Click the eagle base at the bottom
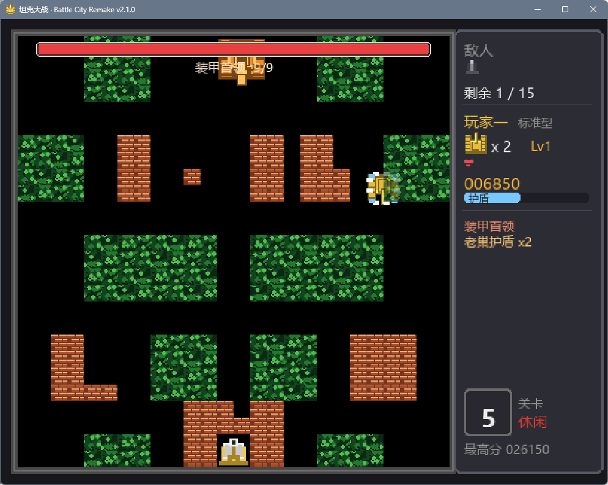Screen dimensions: 608x485 click(234, 451)
